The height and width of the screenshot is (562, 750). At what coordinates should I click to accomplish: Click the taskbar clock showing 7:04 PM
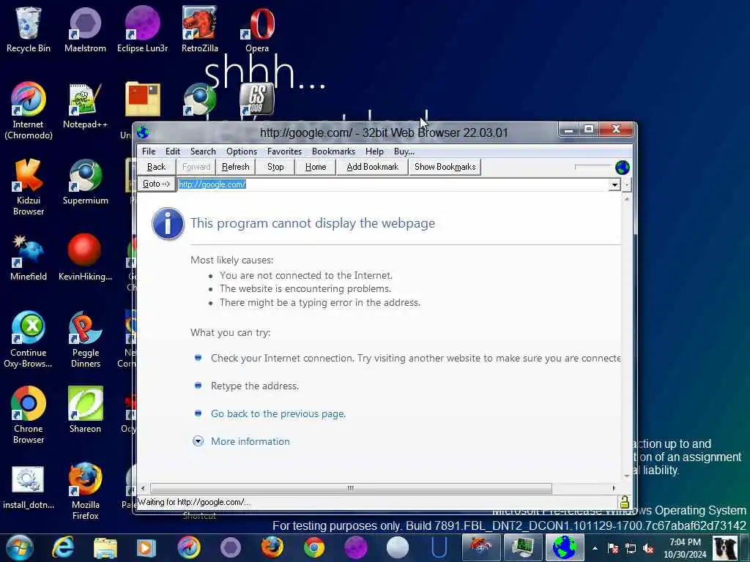coord(685,548)
